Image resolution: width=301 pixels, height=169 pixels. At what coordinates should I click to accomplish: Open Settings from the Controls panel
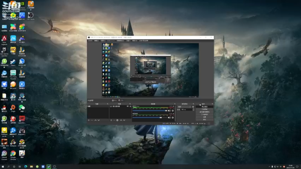click(x=204, y=117)
